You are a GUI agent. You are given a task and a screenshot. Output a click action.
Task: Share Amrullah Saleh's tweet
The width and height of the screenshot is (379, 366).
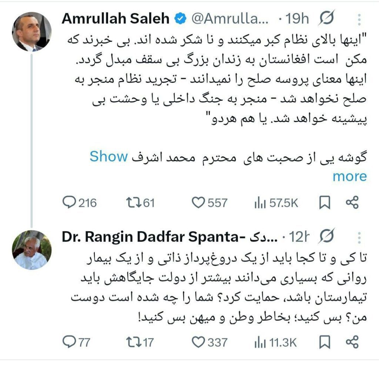[352, 202]
